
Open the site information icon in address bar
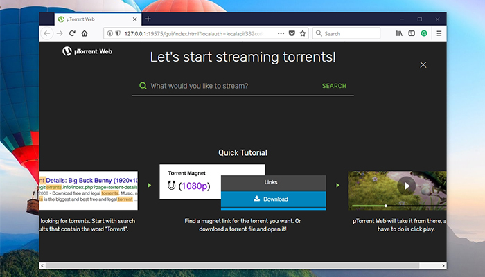pyautogui.click(x=109, y=33)
